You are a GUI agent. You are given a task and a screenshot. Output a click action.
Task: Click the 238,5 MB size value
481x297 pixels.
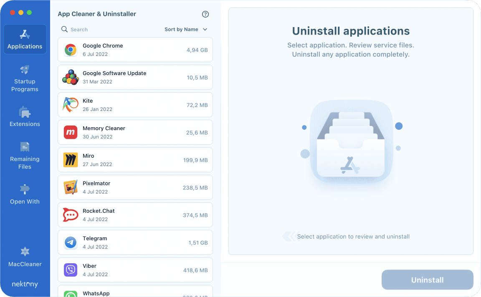tap(195, 188)
